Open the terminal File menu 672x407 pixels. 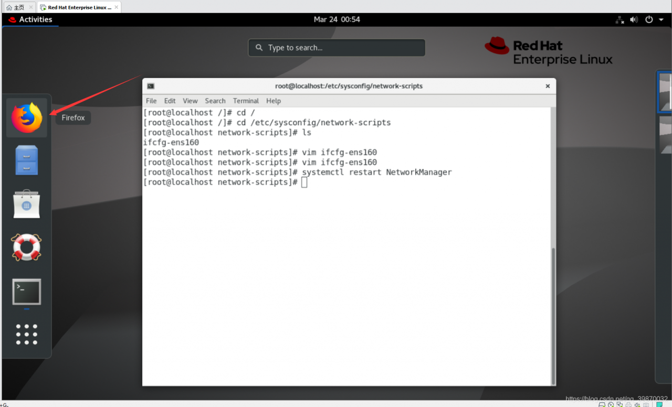(151, 101)
